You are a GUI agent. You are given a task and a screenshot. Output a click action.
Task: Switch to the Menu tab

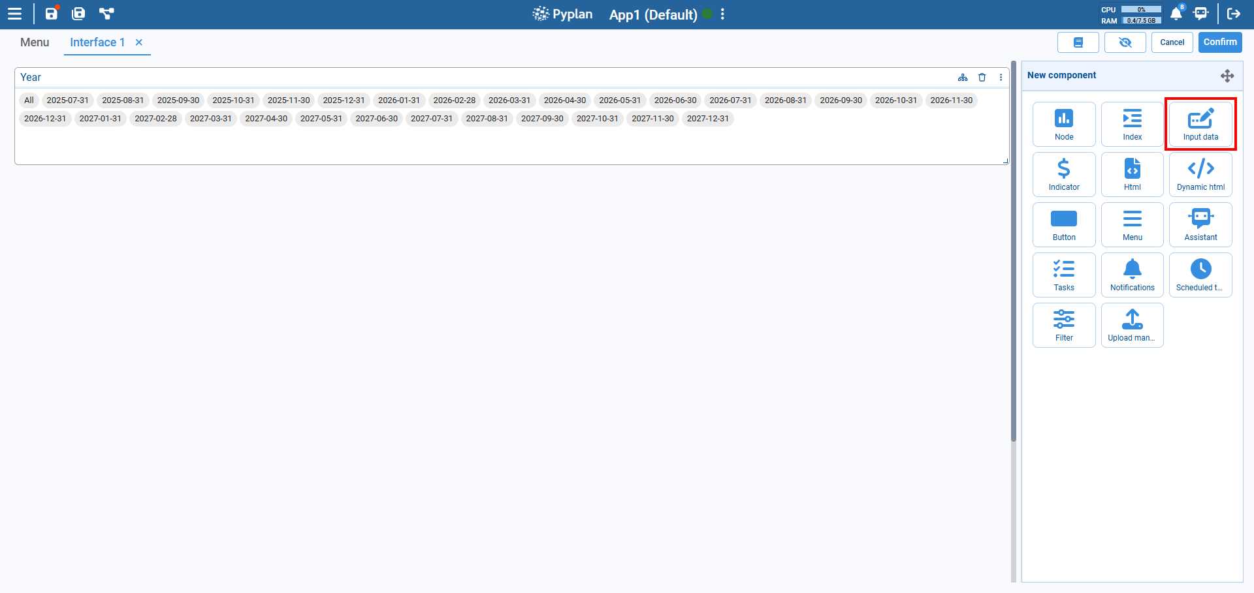tap(34, 42)
